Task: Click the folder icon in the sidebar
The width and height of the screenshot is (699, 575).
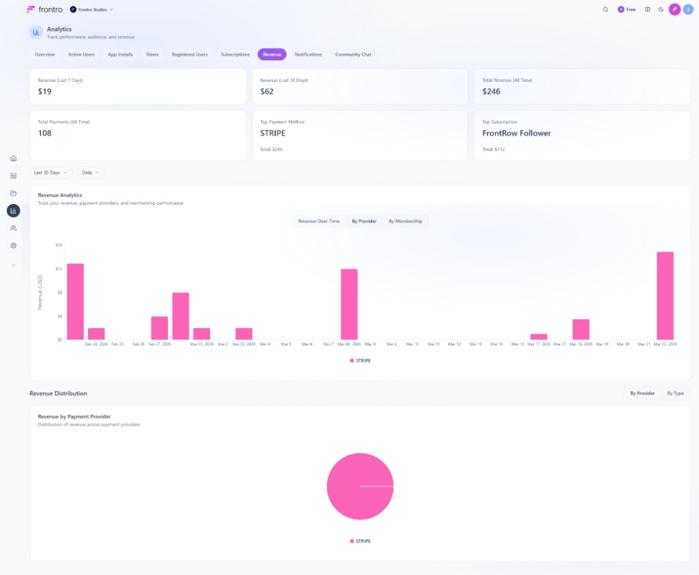Action: pos(13,193)
